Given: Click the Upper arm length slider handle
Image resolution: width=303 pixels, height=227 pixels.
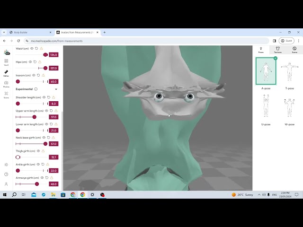Looking at the screenshot, I should [x=35, y=117].
